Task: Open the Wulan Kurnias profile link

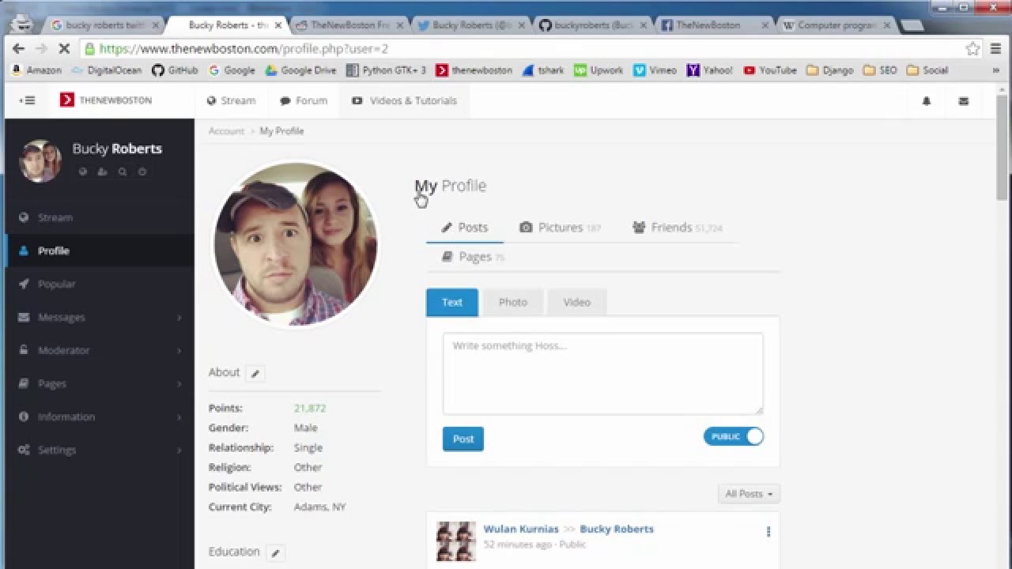Action: point(521,529)
